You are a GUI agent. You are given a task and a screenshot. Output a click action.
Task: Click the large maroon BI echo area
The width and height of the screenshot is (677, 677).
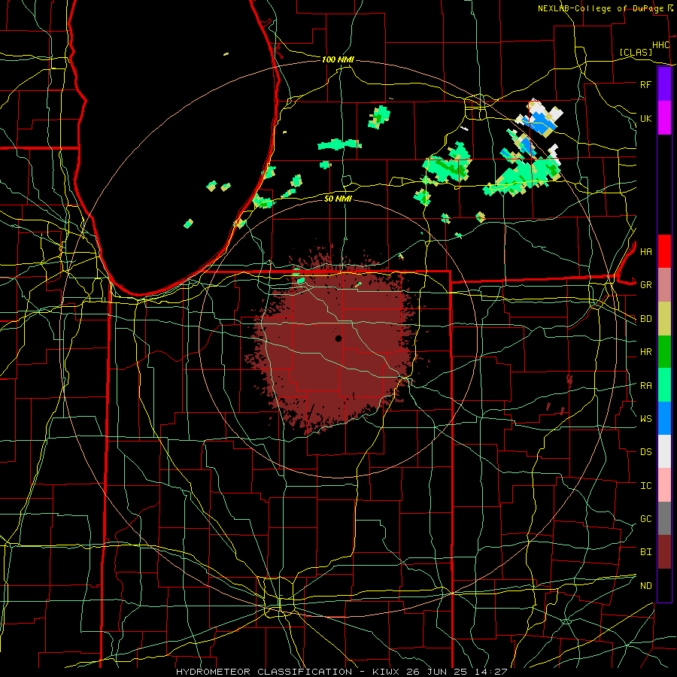337,341
